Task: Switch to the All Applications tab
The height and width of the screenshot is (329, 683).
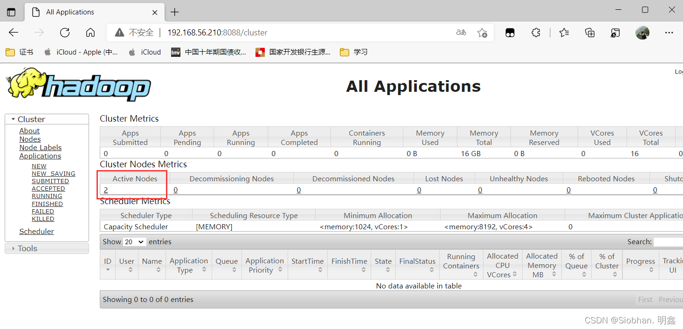Action: pos(70,12)
